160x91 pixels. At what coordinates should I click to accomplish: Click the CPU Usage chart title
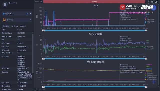[x=96, y=34]
